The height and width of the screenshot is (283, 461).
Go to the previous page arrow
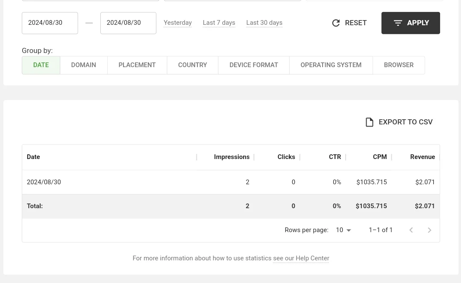tap(411, 230)
